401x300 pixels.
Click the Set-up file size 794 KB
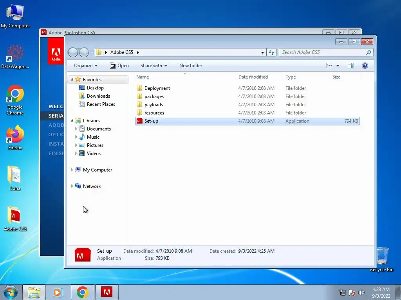point(351,121)
